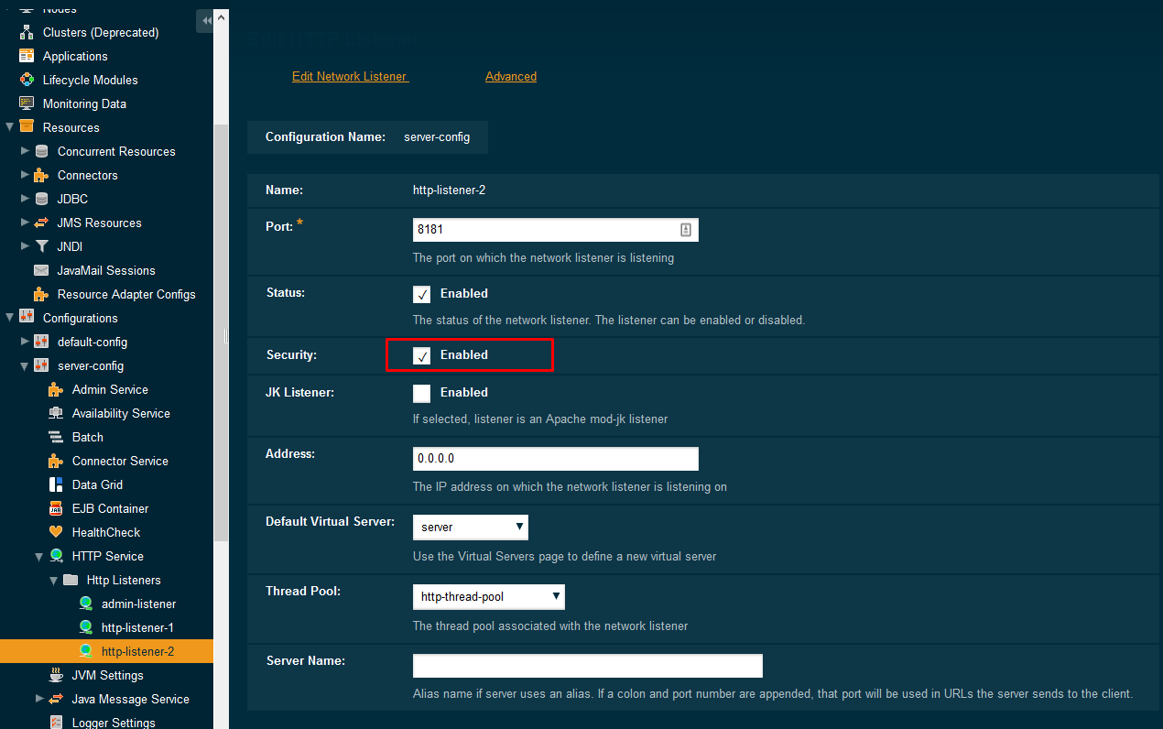Click the Applications icon in sidebar

[27, 56]
